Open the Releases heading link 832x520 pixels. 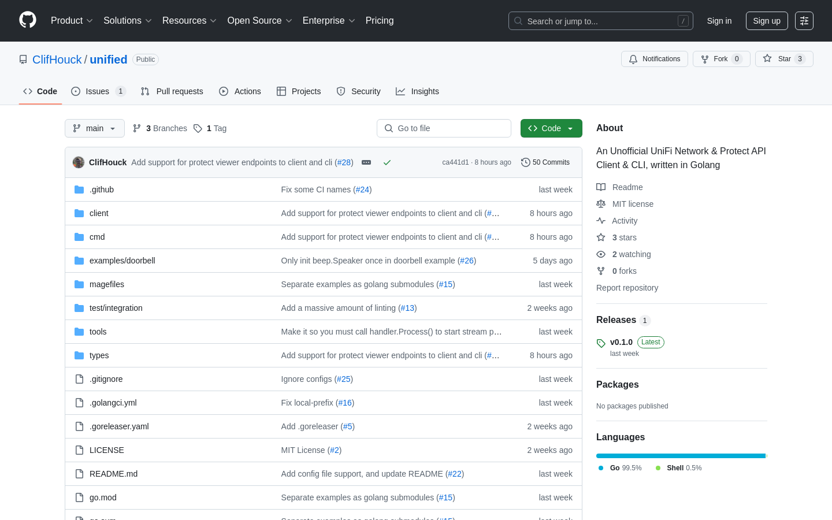click(x=623, y=320)
